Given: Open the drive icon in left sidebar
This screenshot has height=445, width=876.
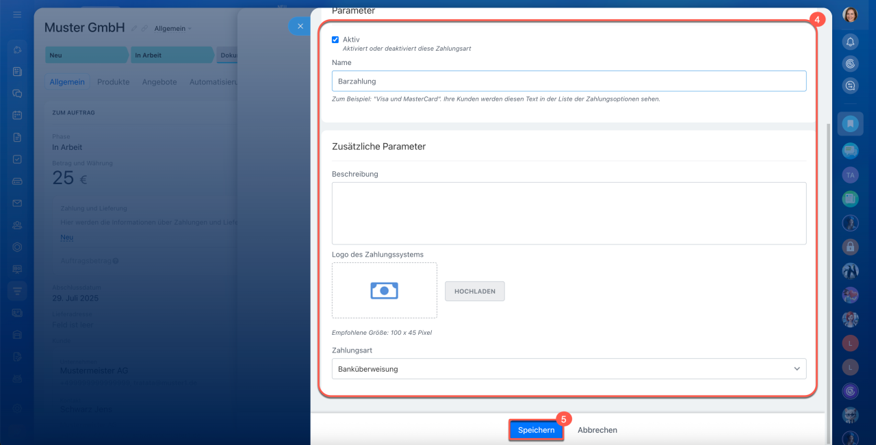Looking at the screenshot, I should tap(17, 181).
